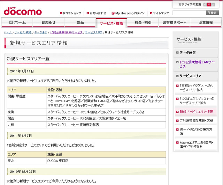Open サービスエリア in the sidebar

pyautogui.click(x=190, y=76)
